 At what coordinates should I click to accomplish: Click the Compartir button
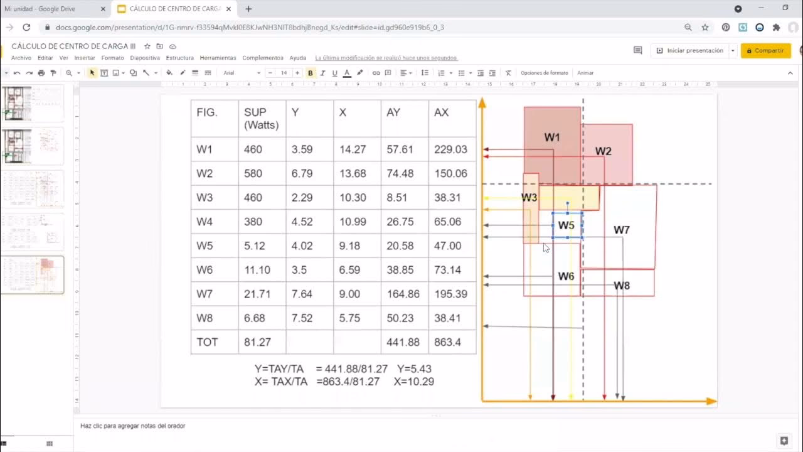765,50
